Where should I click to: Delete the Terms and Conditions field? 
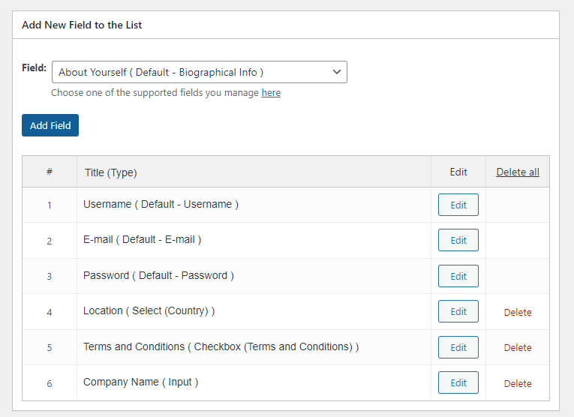point(518,347)
